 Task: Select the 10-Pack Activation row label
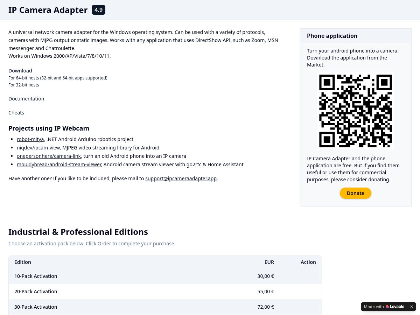click(36, 276)
